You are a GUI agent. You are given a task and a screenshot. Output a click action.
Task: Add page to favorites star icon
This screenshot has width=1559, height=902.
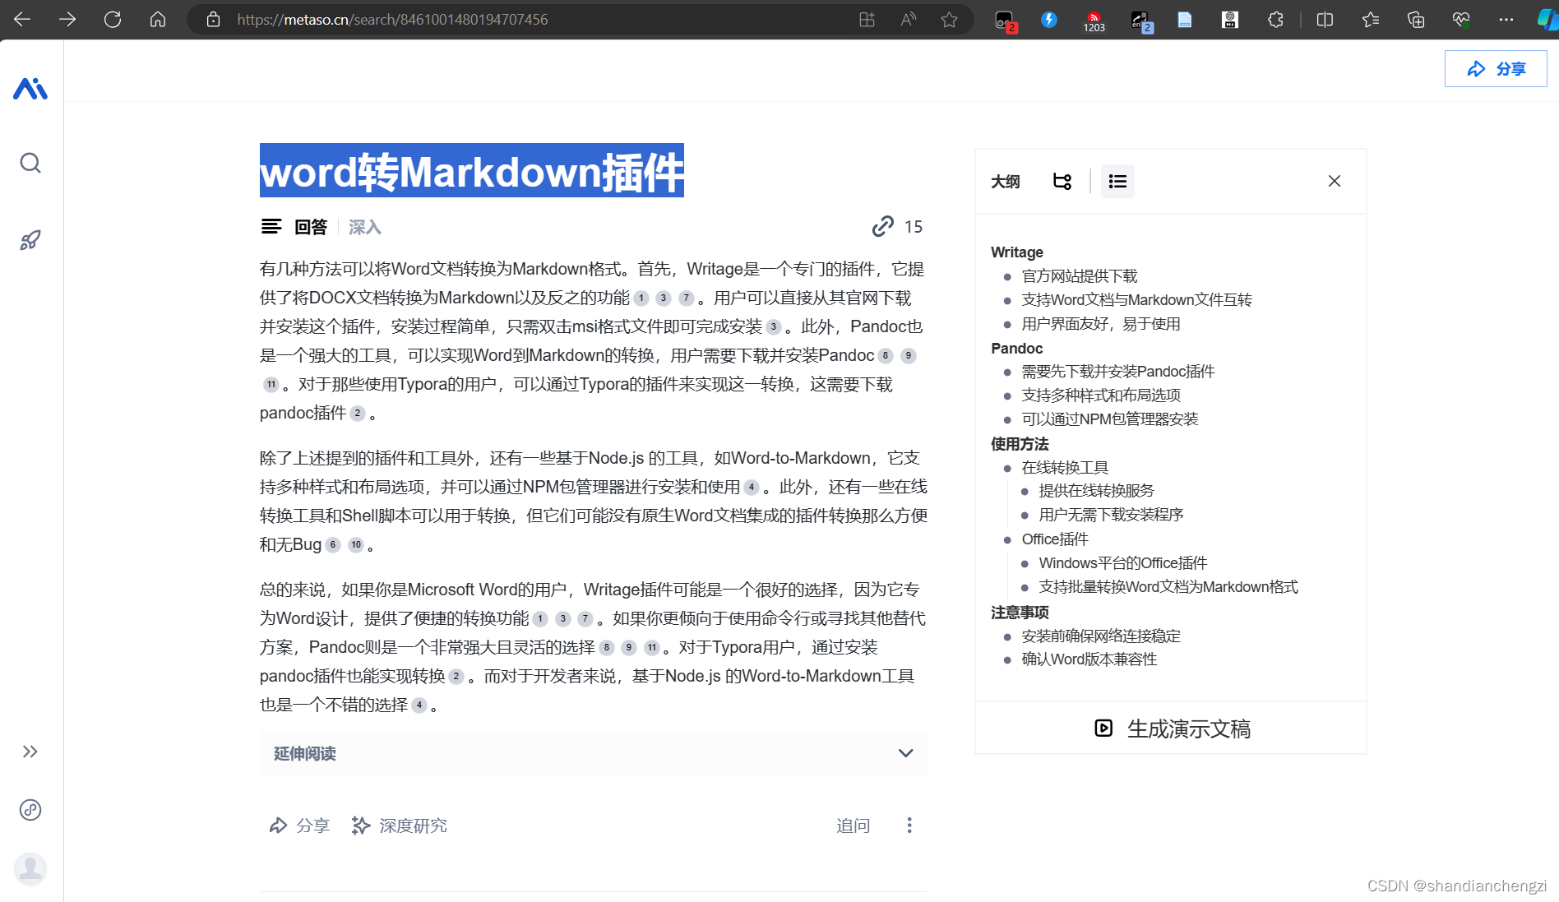[x=950, y=19]
